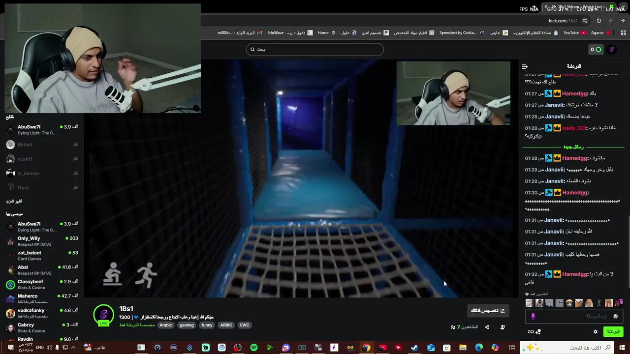Viewport: 630px width, 354px height.
Task: Open Classybeef Slots & Casino channel
Action: tap(42, 284)
